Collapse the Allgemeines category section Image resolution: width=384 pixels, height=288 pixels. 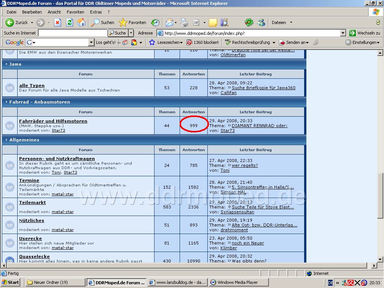click(x=6, y=140)
